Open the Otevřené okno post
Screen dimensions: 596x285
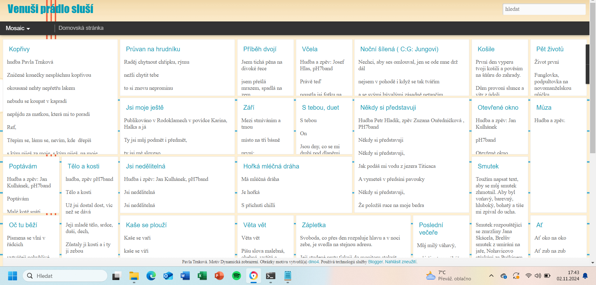498,108
